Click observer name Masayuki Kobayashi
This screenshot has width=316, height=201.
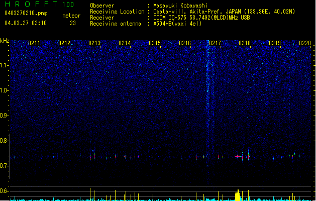[180, 6]
